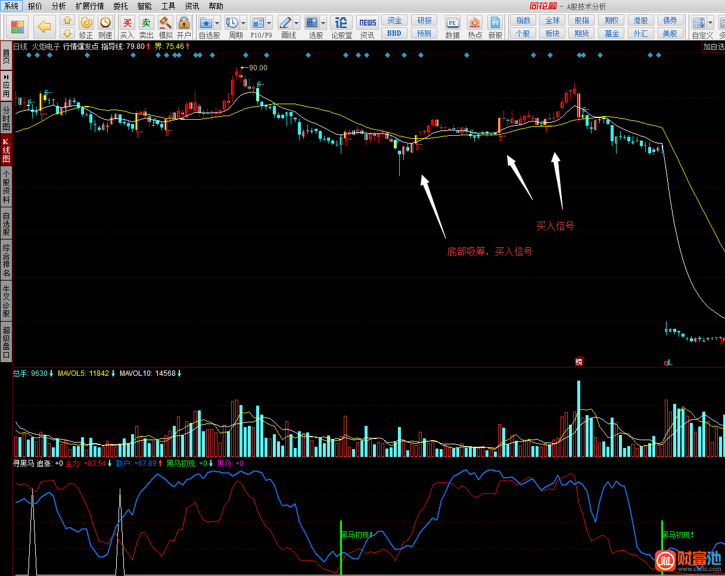Click the 美股 button

coord(670,33)
